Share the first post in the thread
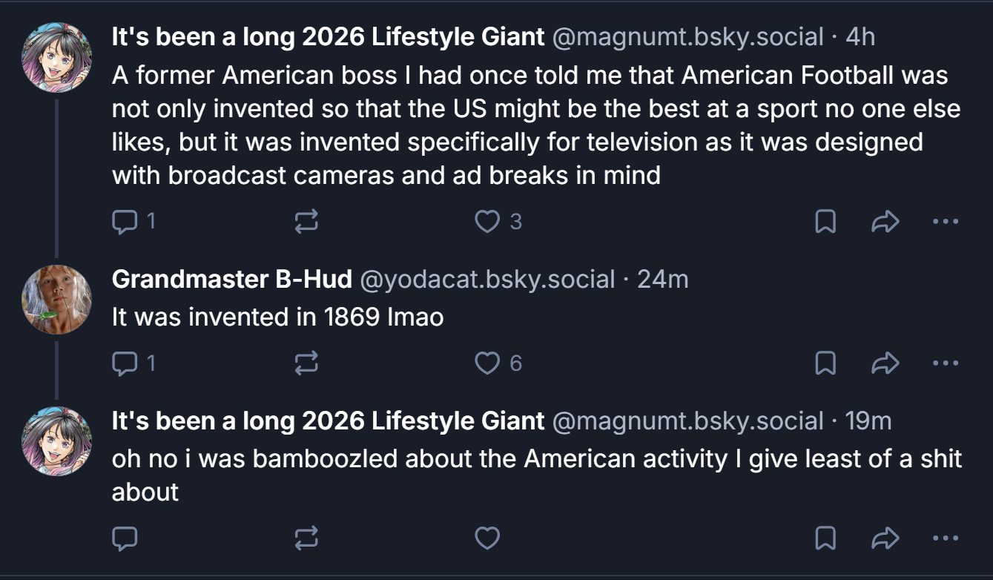993x580 pixels. click(x=885, y=221)
